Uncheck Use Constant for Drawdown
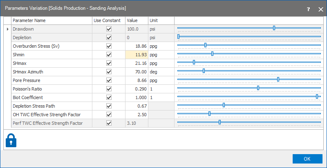Screen dimensions: 327x168 (109, 29)
